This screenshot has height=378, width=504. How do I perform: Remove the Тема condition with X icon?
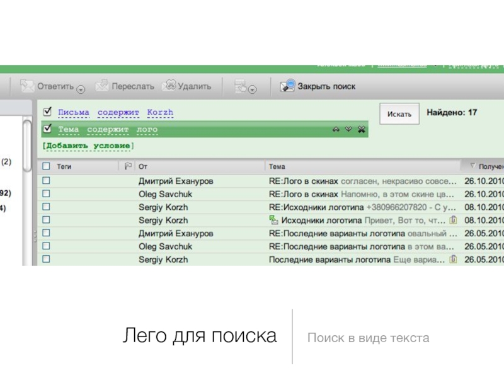pos(361,130)
